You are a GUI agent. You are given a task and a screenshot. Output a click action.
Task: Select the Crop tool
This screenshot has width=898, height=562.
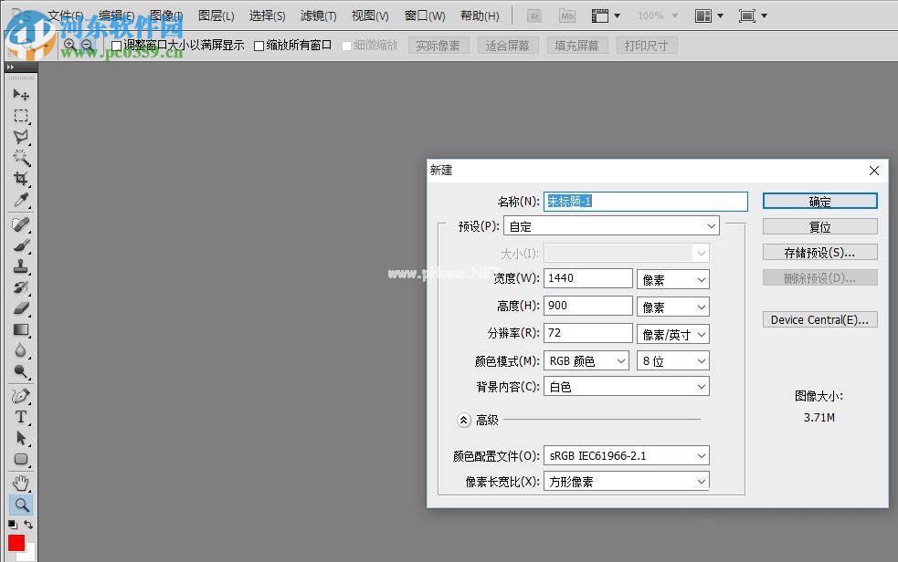coord(21,177)
